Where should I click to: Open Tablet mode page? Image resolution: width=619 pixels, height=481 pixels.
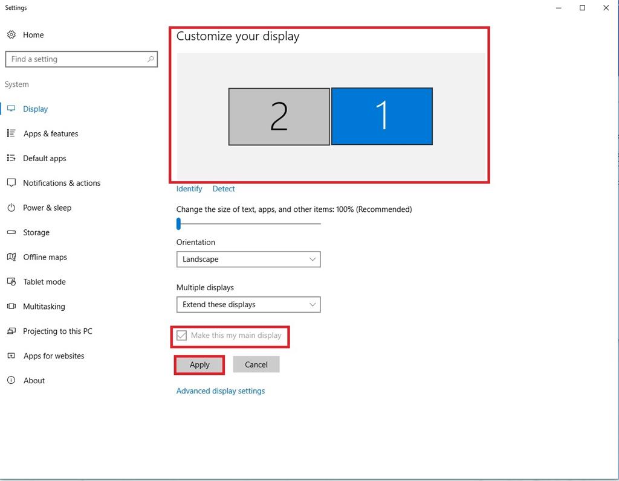[44, 282]
